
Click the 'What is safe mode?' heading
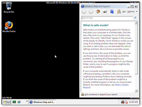pos(96,25)
